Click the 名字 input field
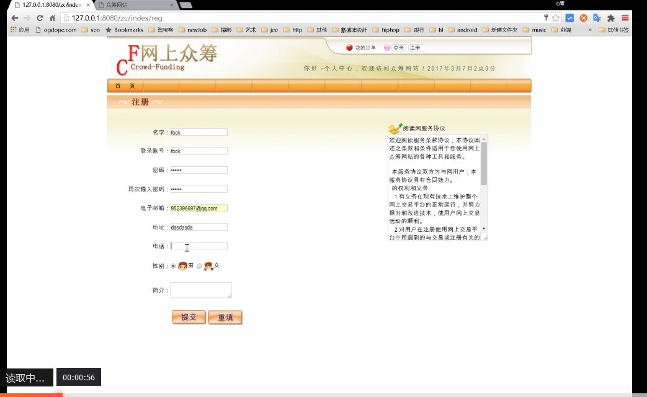The image size is (647, 397). click(199, 133)
